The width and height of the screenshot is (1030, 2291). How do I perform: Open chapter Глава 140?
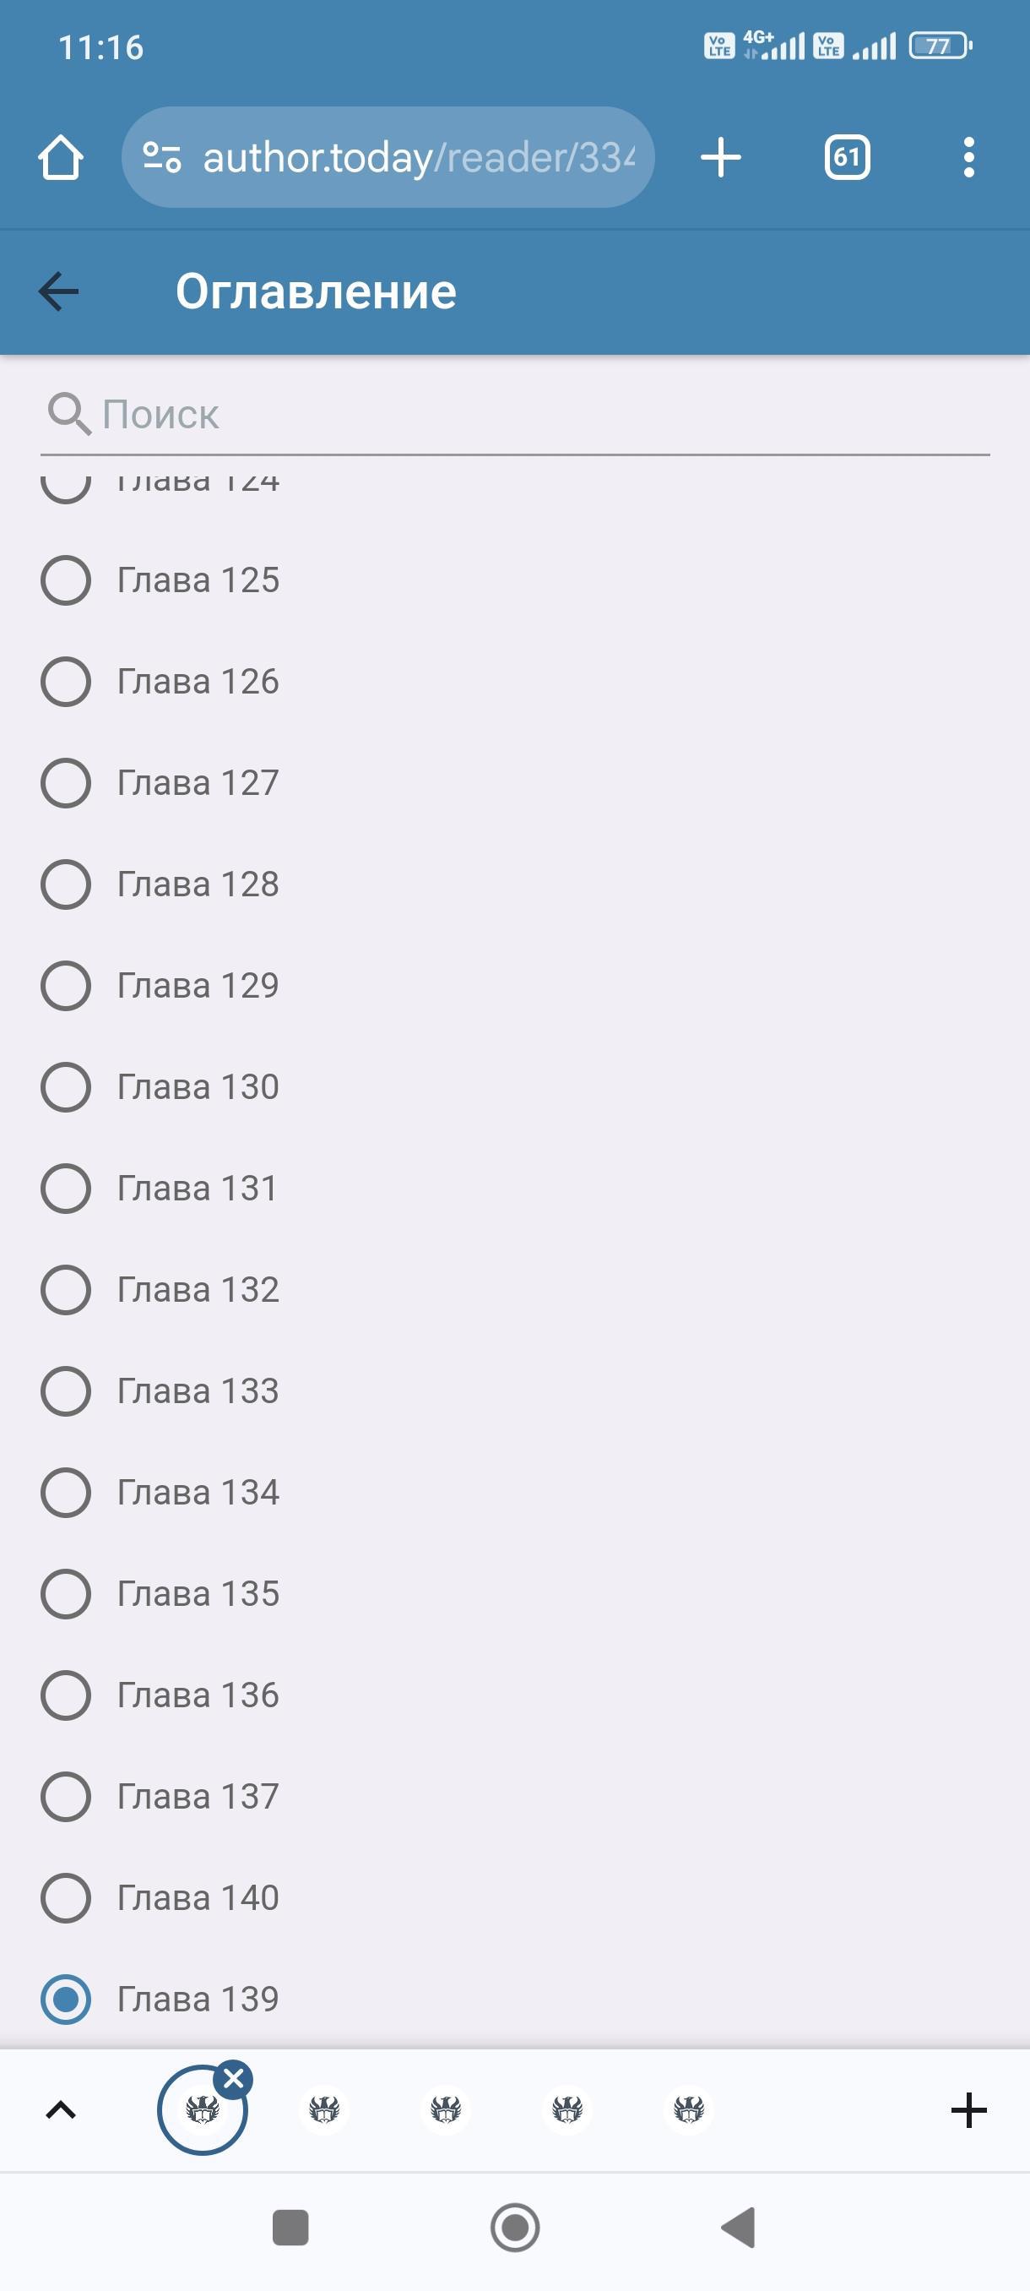tap(198, 1898)
